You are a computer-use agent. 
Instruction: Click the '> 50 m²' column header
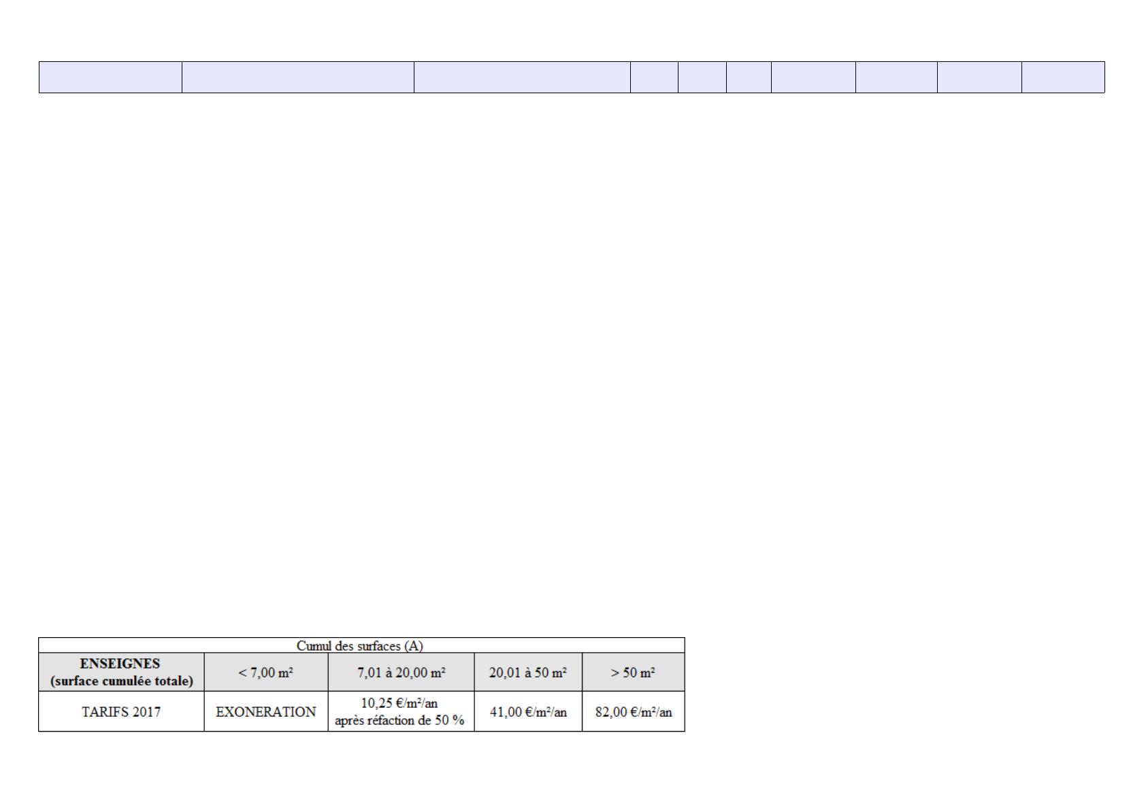pyautogui.click(x=634, y=673)
